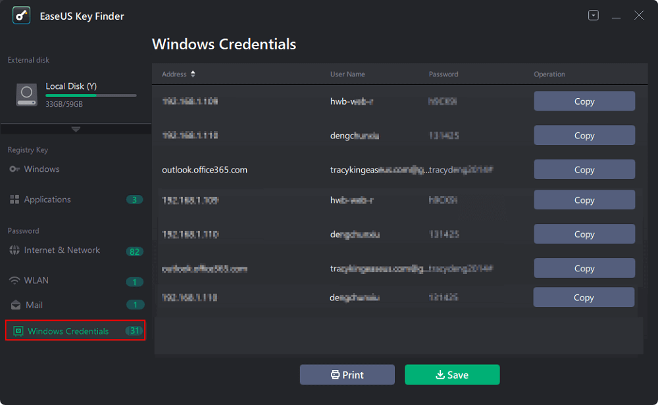Click the WLAN count badge
The height and width of the screenshot is (405, 658).
pos(135,282)
